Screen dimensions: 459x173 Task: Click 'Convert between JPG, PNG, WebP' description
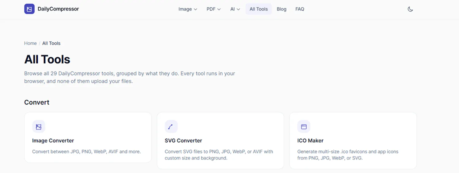pos(86,152)
